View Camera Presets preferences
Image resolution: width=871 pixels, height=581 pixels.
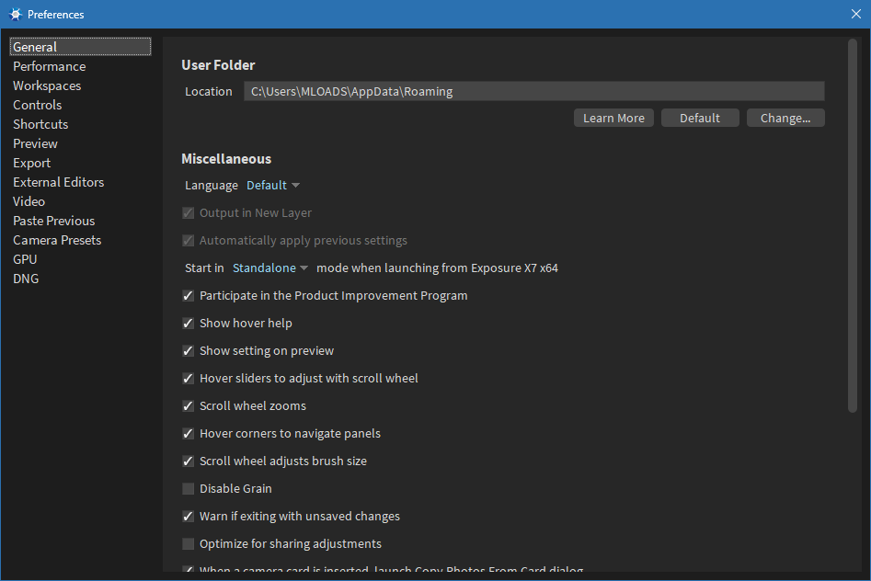click(57, 241)
